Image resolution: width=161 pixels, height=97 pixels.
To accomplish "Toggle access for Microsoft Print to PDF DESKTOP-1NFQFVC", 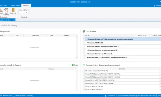I will click(x=160, y=83).
